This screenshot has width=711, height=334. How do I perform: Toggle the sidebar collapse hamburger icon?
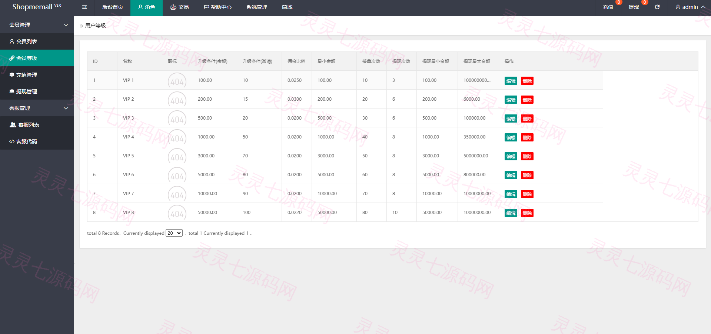click(x=84, y=7)
